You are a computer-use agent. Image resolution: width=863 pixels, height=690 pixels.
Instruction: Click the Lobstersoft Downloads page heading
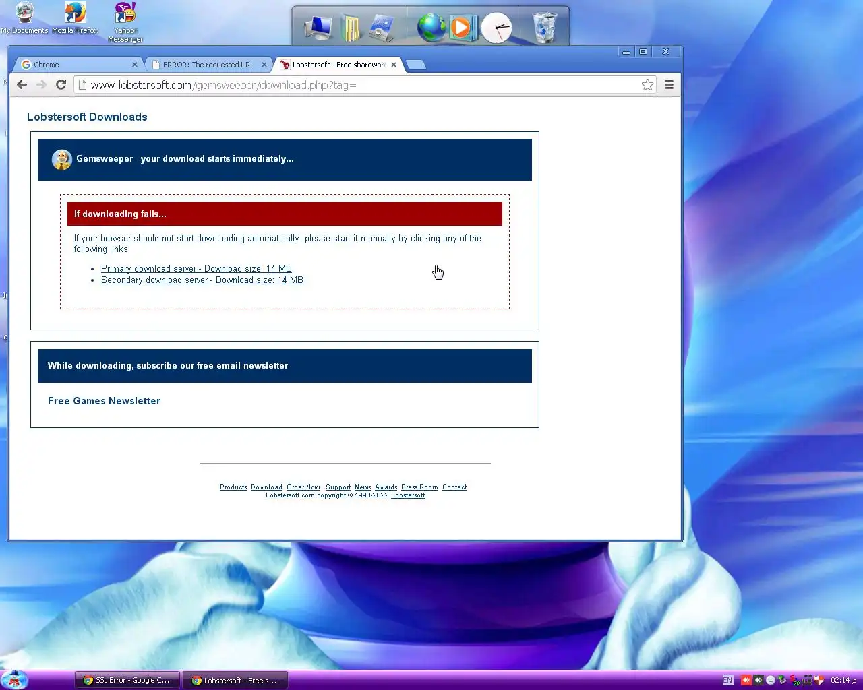(x=87, y=117)
